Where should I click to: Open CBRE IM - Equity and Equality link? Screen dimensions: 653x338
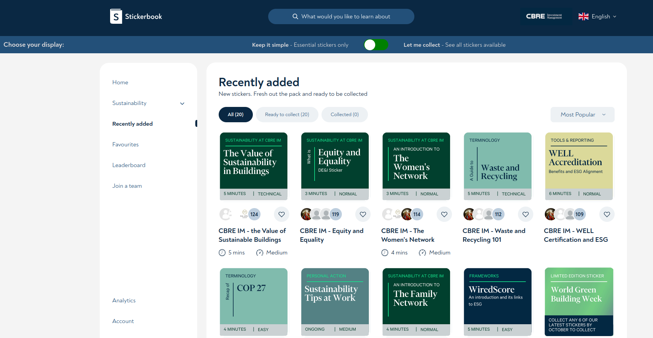[x=331, y=235]
